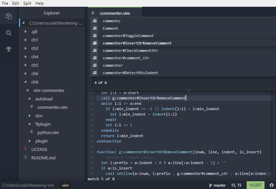Viewport: 276px width, 189px height.
Task: Open python.vim file in ftplugin folder
Action: click(48, 132)
